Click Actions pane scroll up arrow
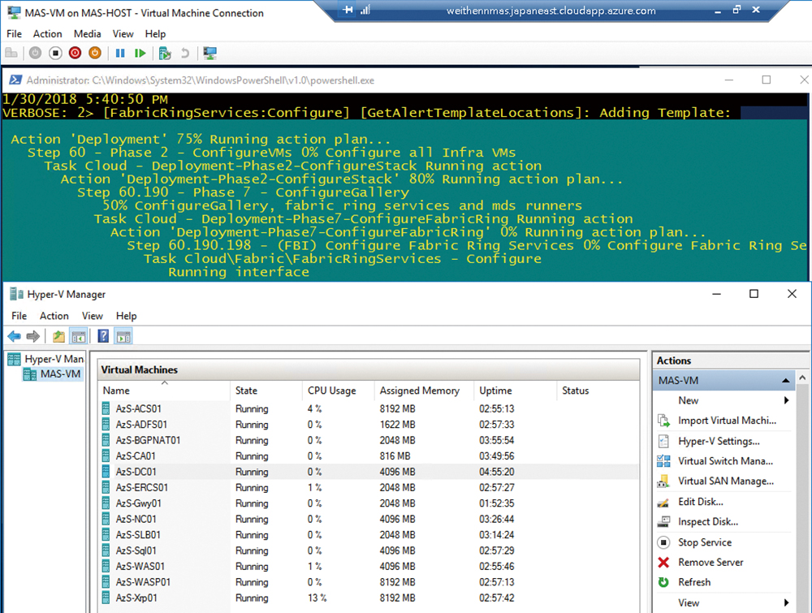This screenshot has width=812, height=613. pyautogui.click(x=802, y=378)
